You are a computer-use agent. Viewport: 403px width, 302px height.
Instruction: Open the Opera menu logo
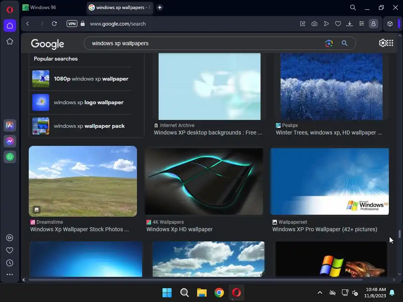pos(10,10)
